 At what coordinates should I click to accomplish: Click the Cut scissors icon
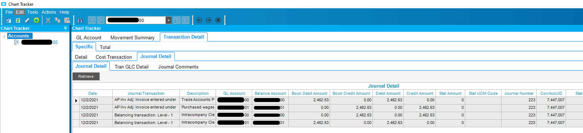[x=48, y=20]
